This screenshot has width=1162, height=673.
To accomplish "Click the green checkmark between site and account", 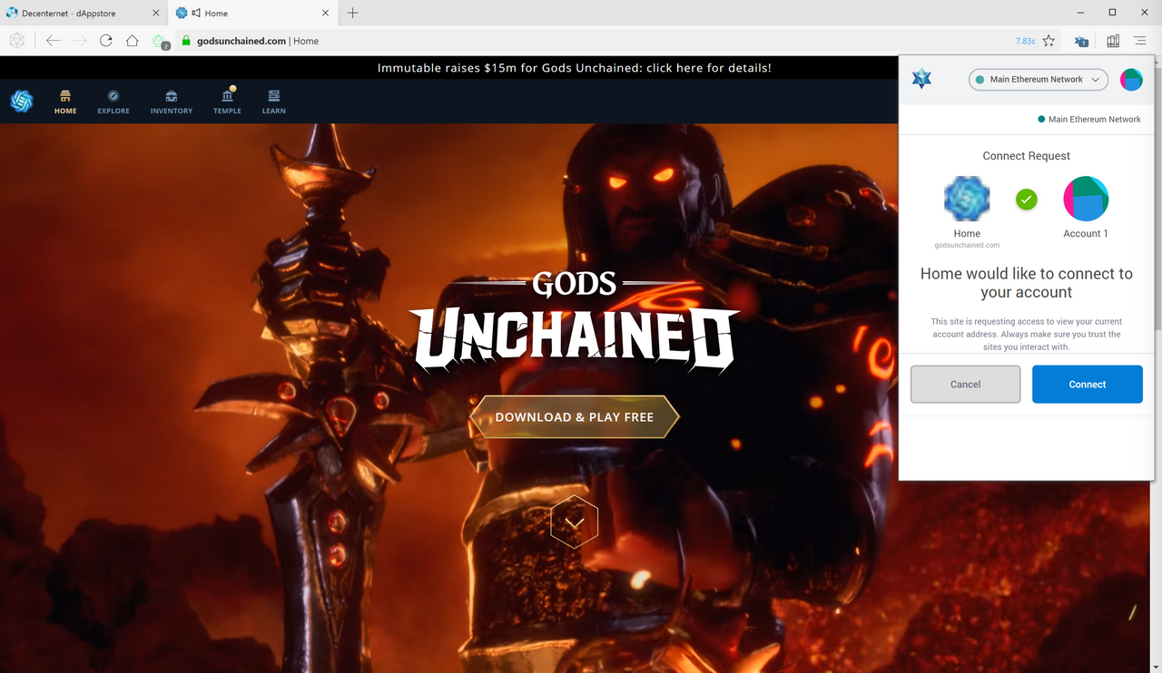I will coord(1027,199).
